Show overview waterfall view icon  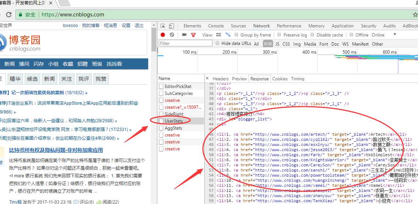pos(228,35)
